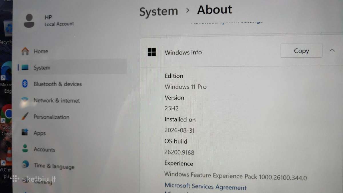Click the Experience label

coord(179,164)
